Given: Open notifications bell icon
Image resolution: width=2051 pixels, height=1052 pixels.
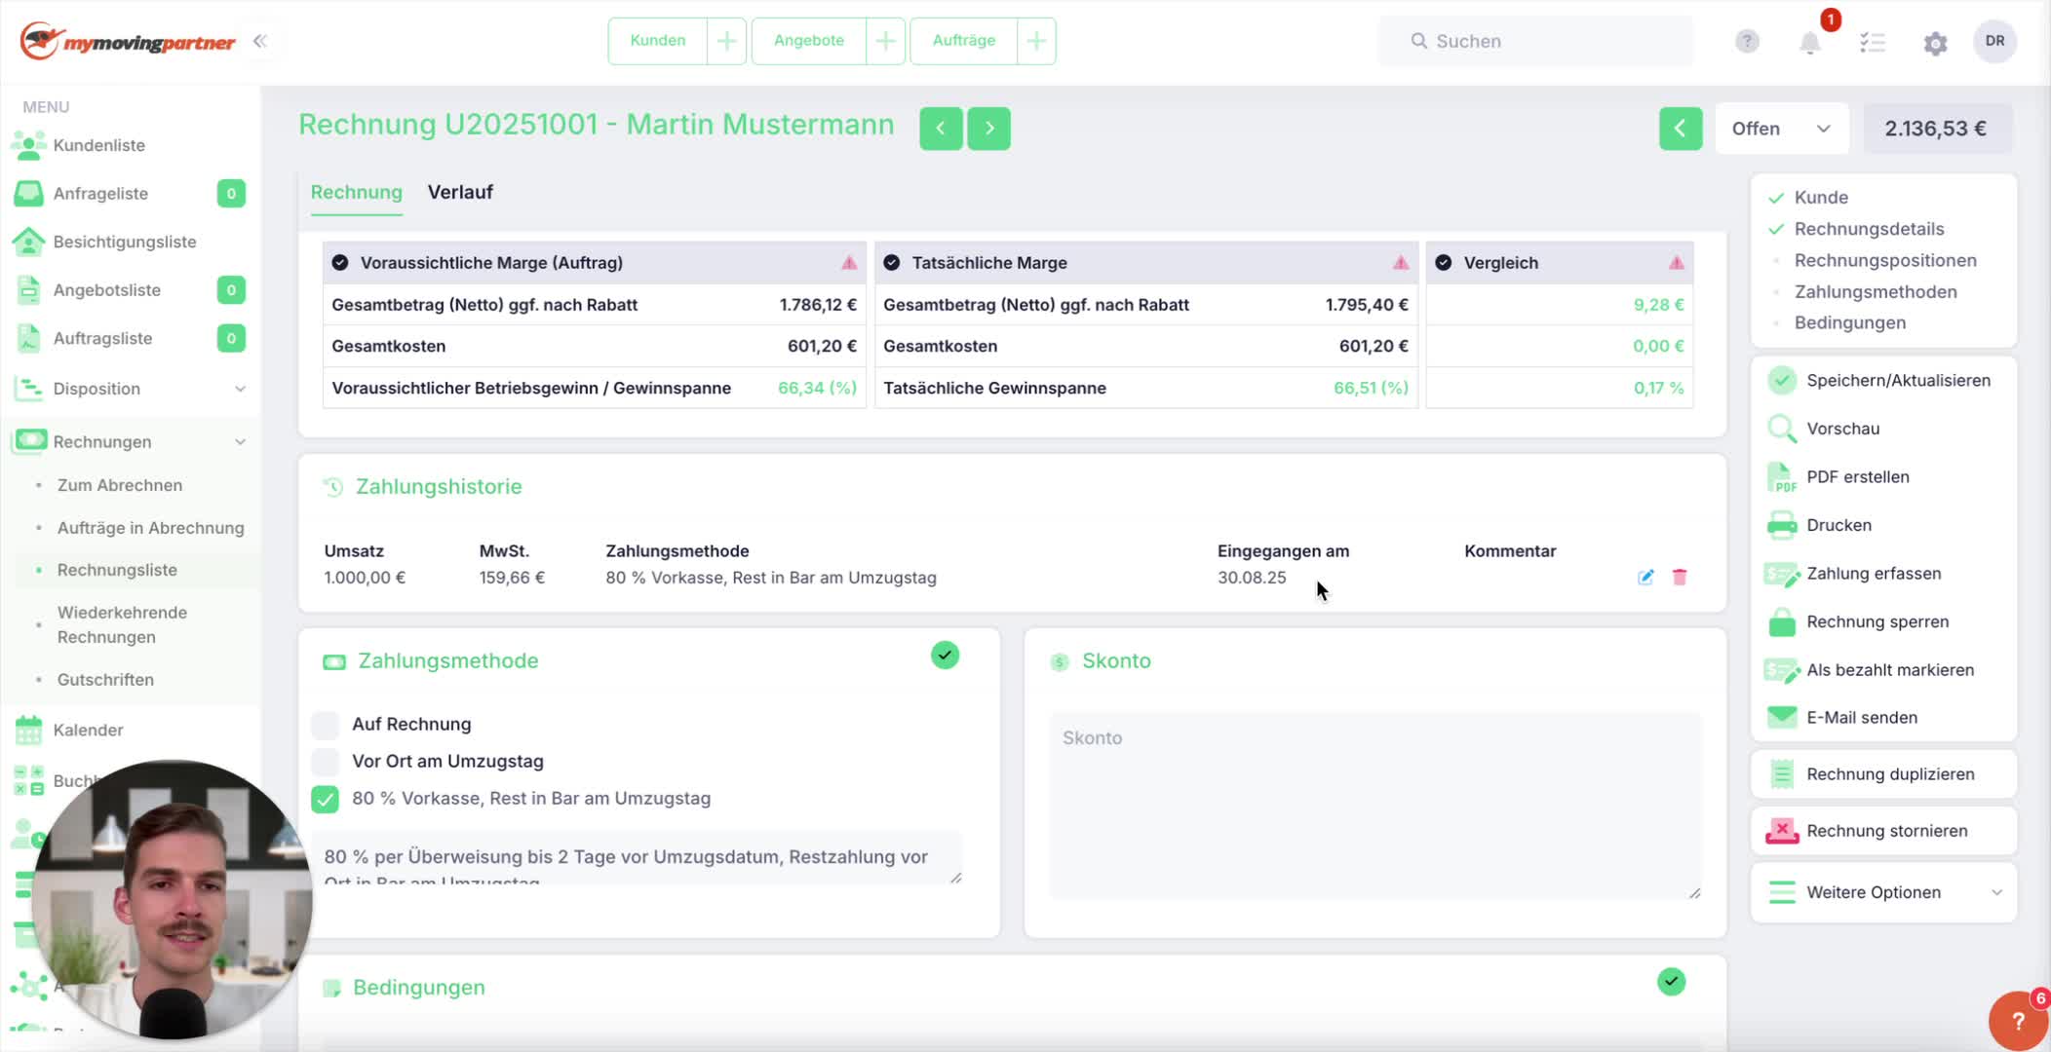Looking at the screenshot, I should coord(1810,42).
